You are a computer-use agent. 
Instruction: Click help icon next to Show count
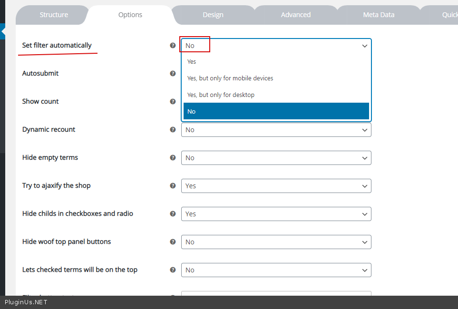pyautogui.click(x=173, y=102)
